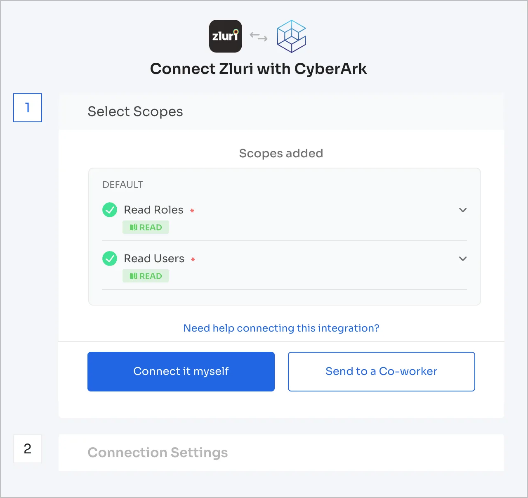
Task: Click the Connect Zluri with CyberArk title
Action: 258,69
